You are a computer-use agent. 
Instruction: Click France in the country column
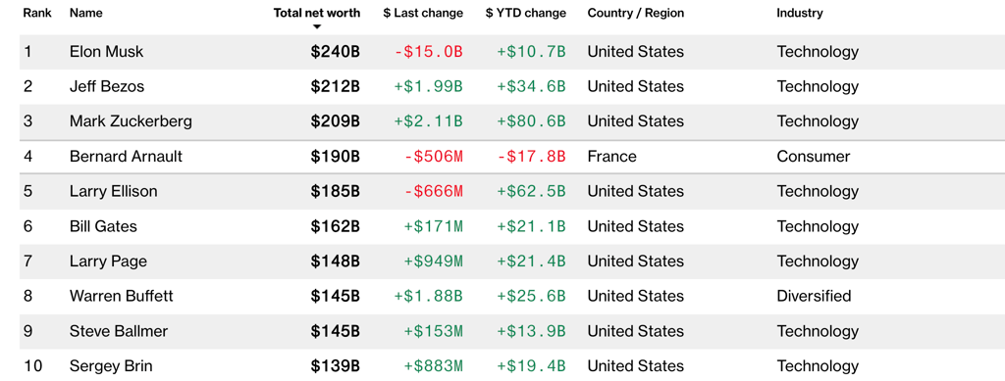tap(612, 157)
